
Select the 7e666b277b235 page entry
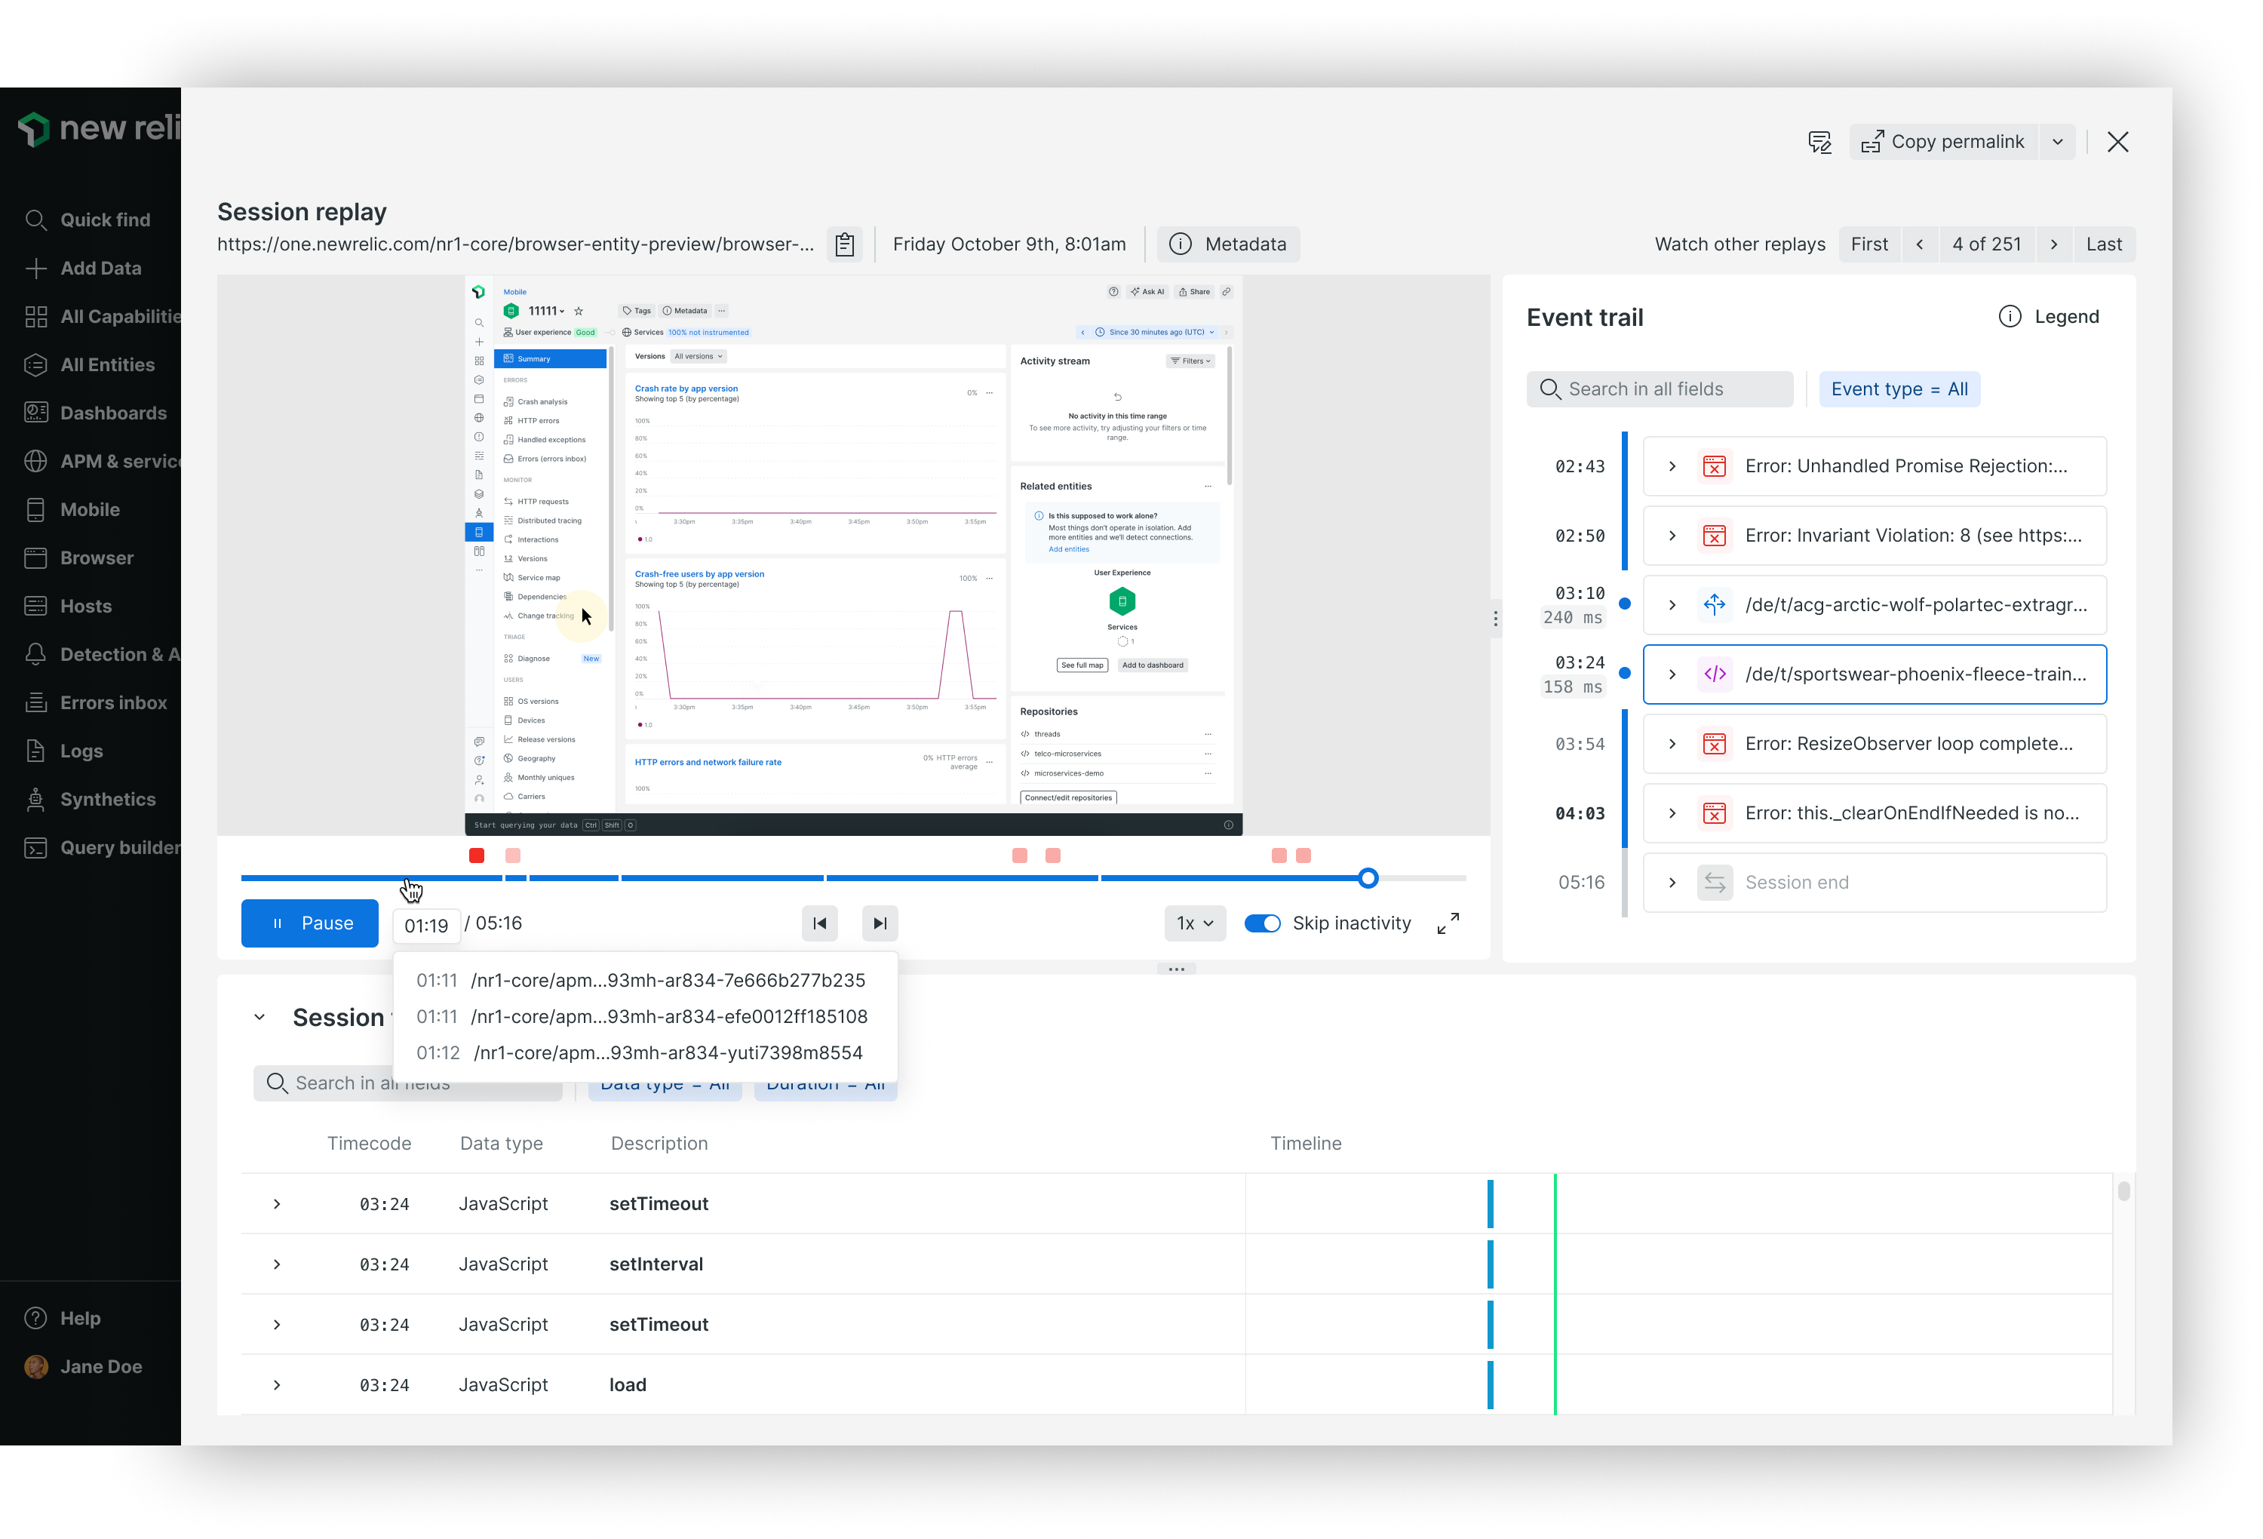(643, 980)
